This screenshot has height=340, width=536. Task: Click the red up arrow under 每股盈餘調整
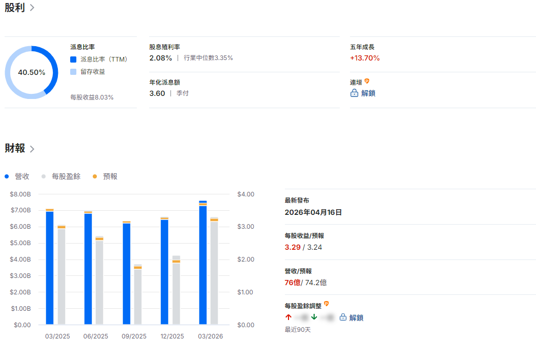pyautogui.click(x=288, y=317)
